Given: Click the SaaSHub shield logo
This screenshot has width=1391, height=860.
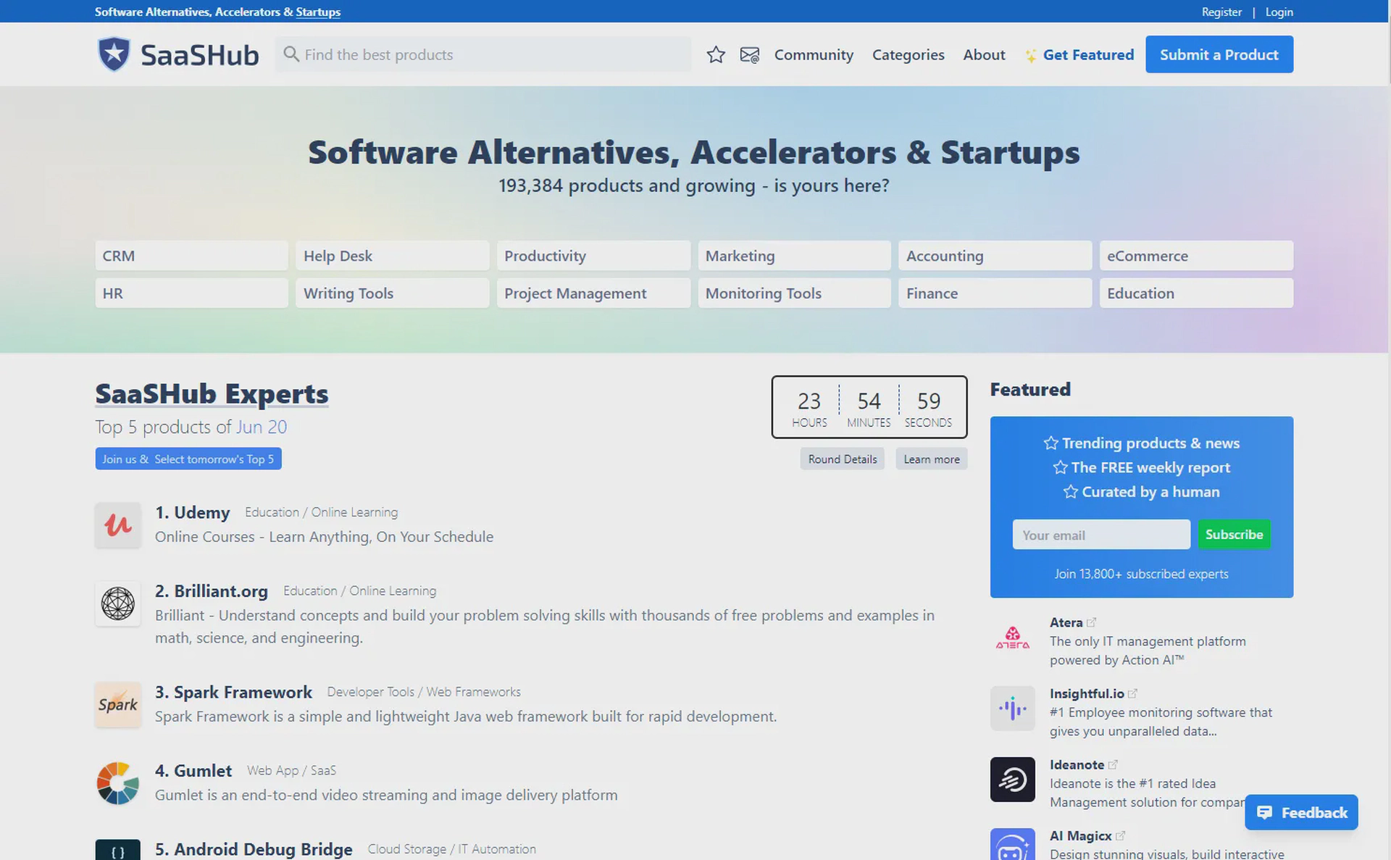Looking at the screenshot, I should click(x=114, y=54).
